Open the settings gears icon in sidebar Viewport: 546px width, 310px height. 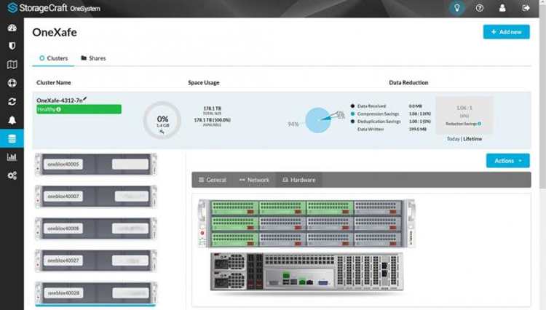pyautogui.click(x=12, y=175)
